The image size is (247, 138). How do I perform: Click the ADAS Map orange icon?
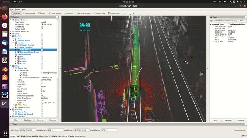click(x=16, y=105)
